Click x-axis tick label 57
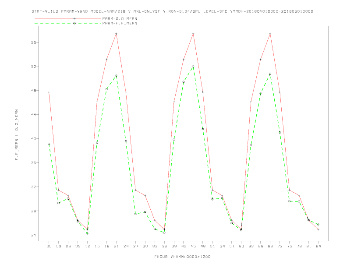 coord(232,246)
